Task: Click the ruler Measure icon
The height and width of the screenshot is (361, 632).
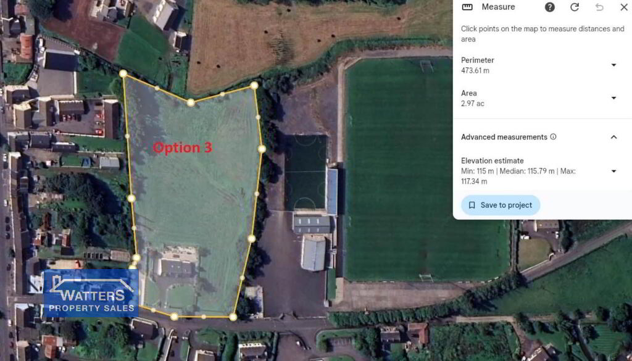Action: 467,7
